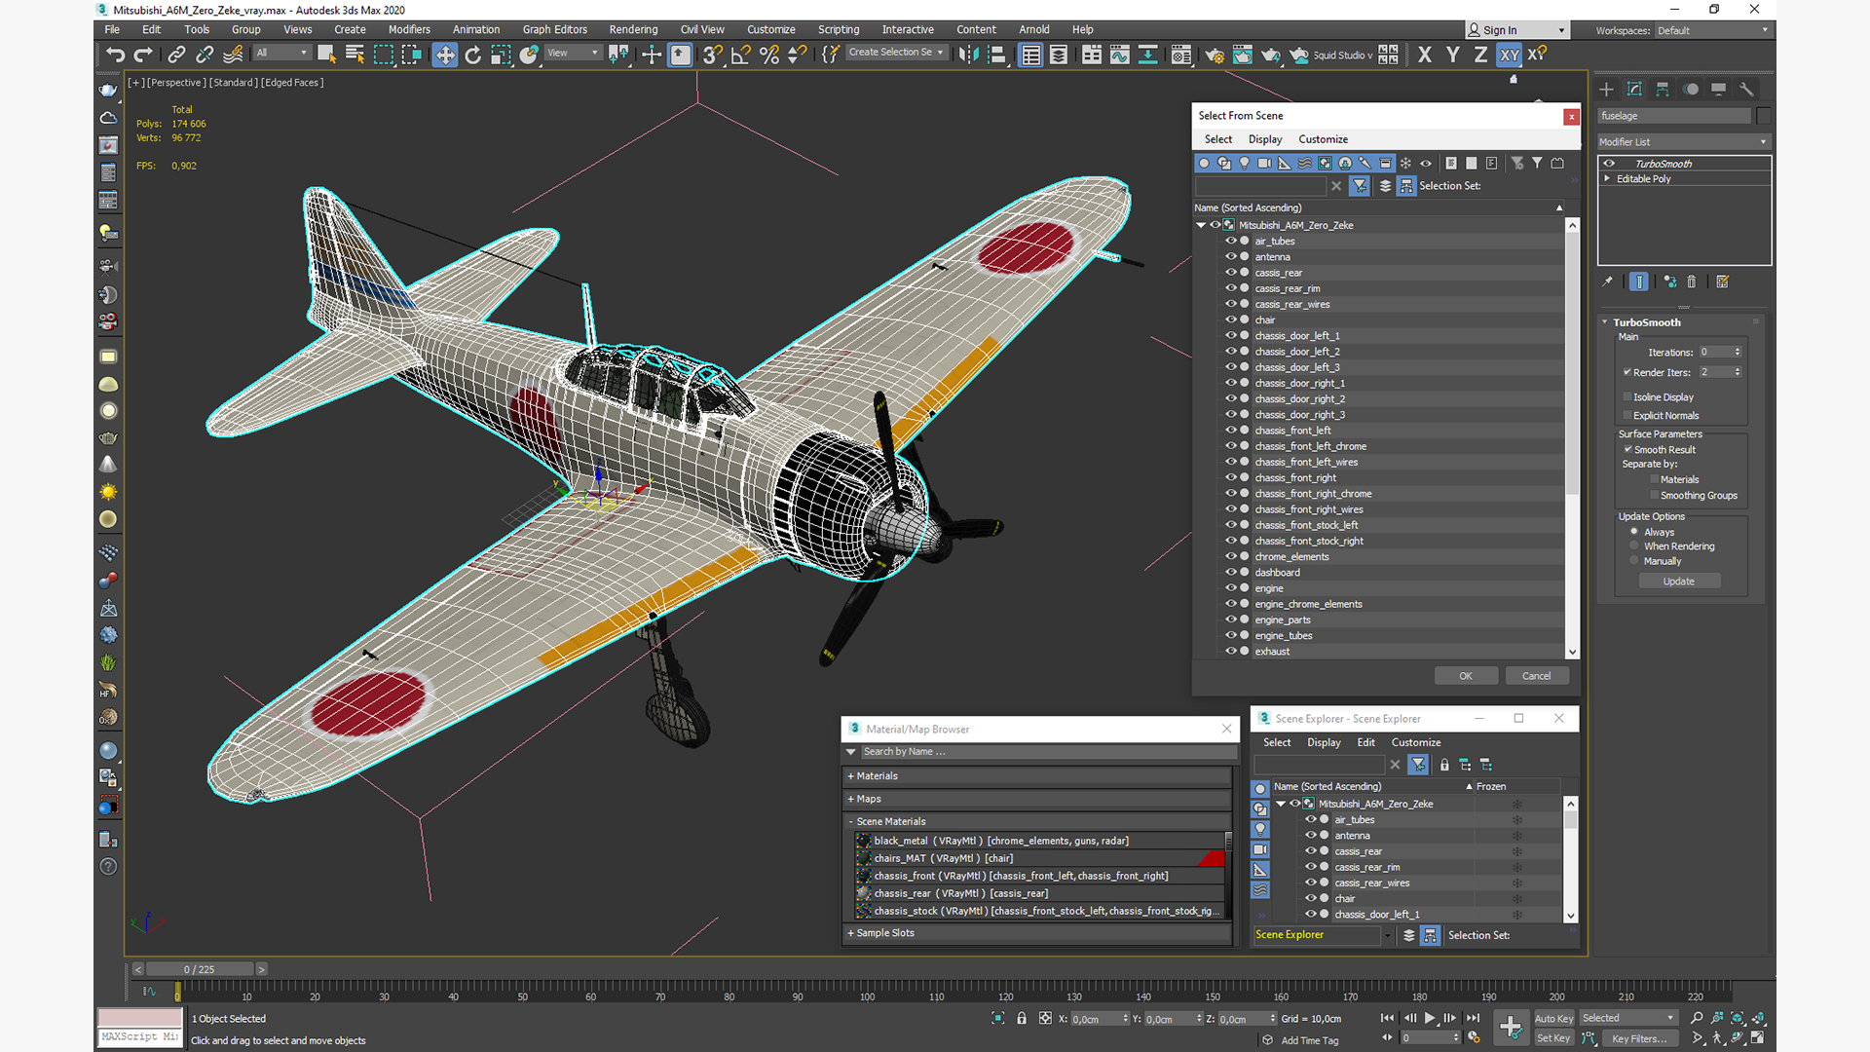Open the Graph Editors menu
The width and height of the screenshot is (1870, 1052).
554,29
